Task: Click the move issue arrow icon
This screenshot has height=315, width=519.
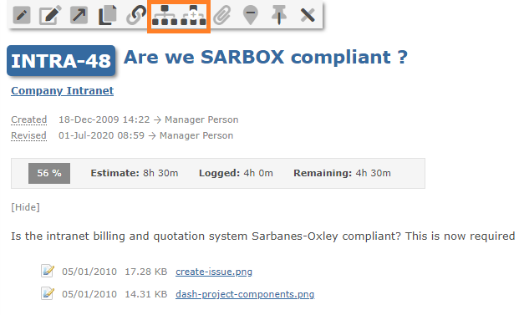Action: tap(79, 15)
